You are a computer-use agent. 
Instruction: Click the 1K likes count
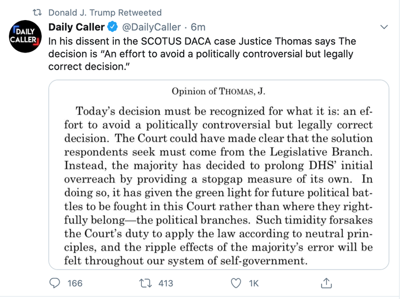click(253, 283)
